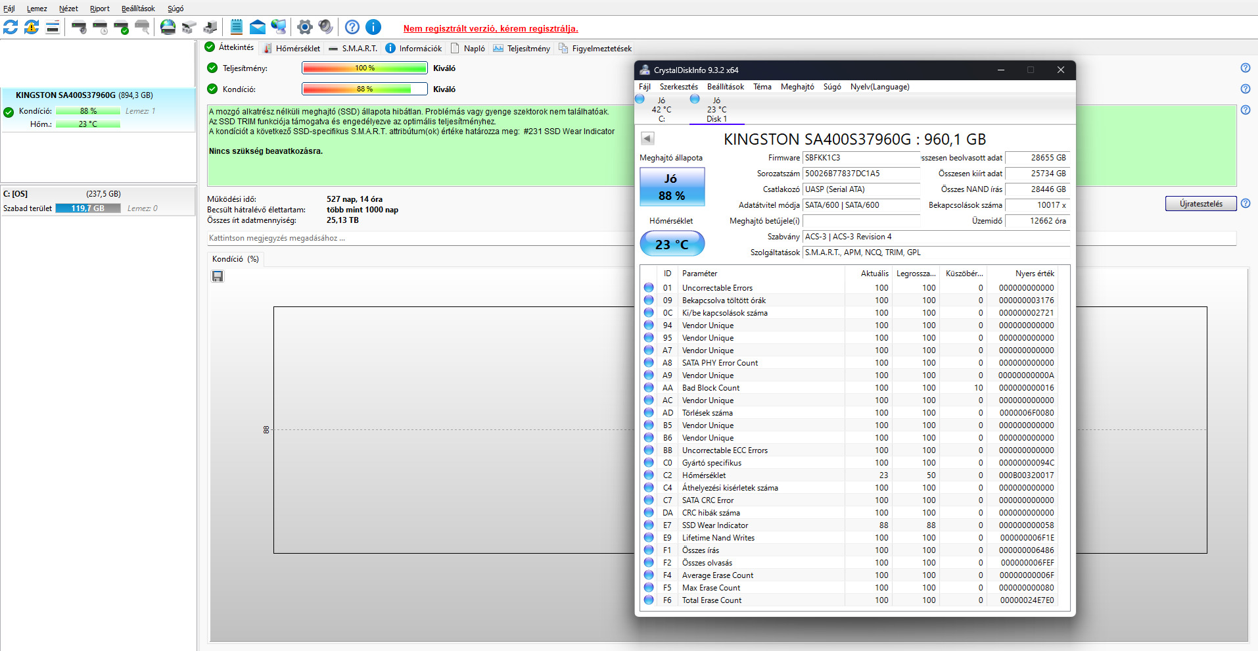Click the registration link in red

491,28
